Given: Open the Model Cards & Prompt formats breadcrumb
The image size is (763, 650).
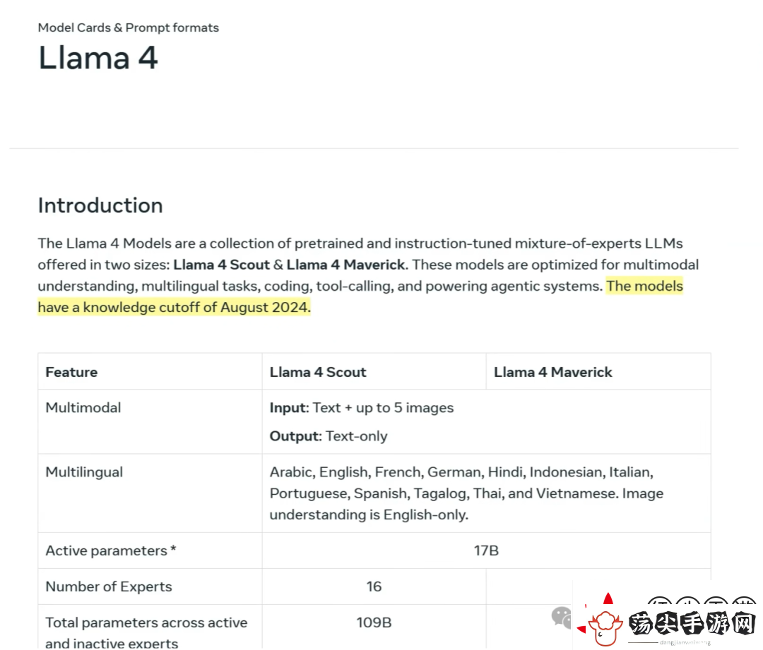Looking at the screenshot, I should tap(129, 28).
